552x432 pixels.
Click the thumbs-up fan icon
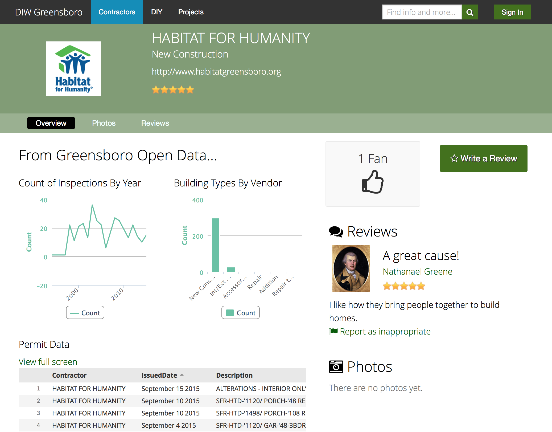[x=373, y=182]
